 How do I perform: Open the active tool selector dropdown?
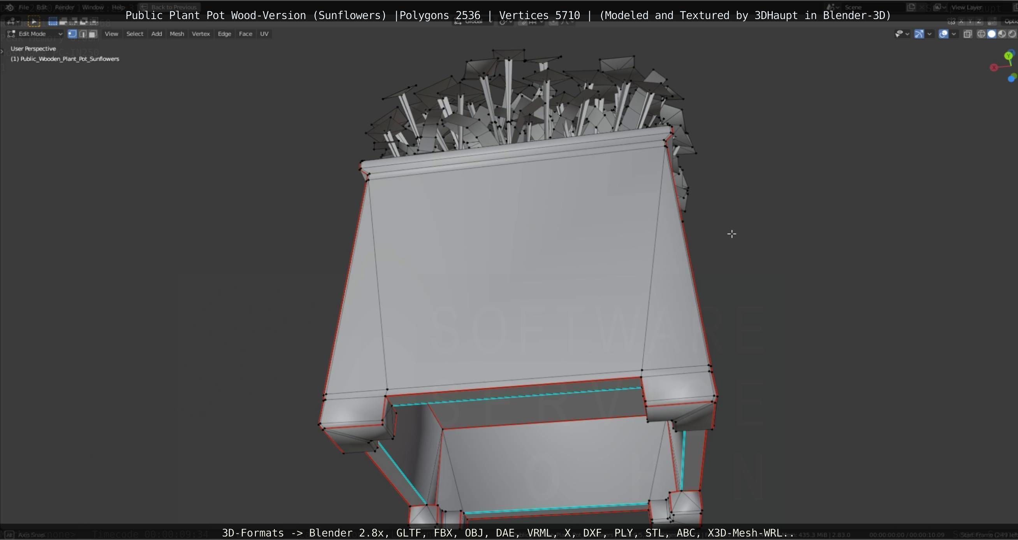[13, 21]
